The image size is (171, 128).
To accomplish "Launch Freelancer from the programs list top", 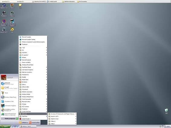I will pyautogui.click(x=33, y=44).
